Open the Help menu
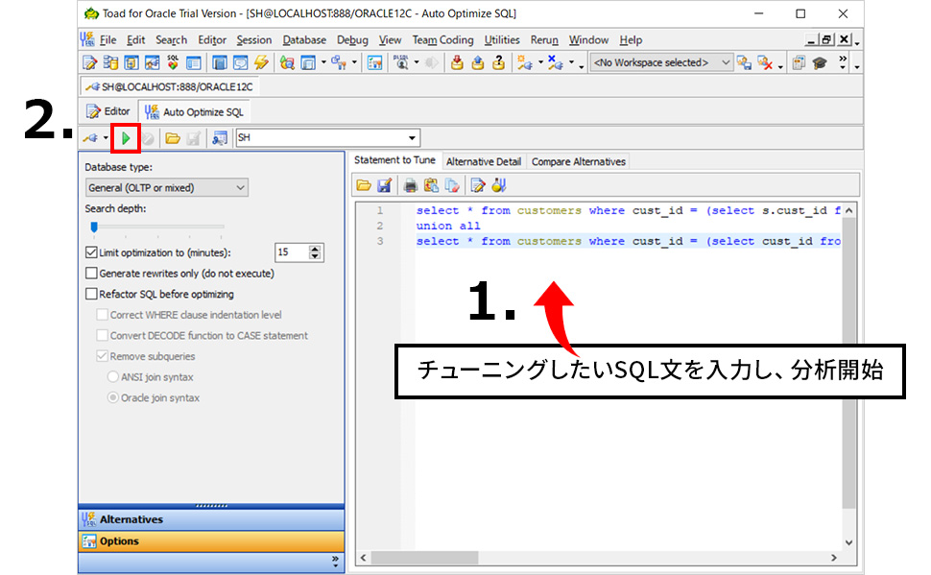The image size is (931, 575). [x=631, y=39]
